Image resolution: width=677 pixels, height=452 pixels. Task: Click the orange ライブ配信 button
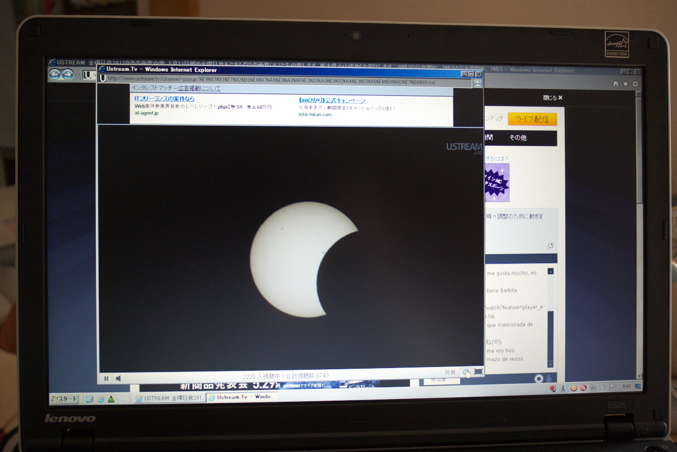(532, 119)
